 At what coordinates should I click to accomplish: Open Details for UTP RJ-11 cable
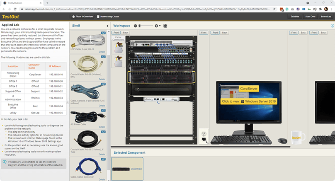[102, 52]
